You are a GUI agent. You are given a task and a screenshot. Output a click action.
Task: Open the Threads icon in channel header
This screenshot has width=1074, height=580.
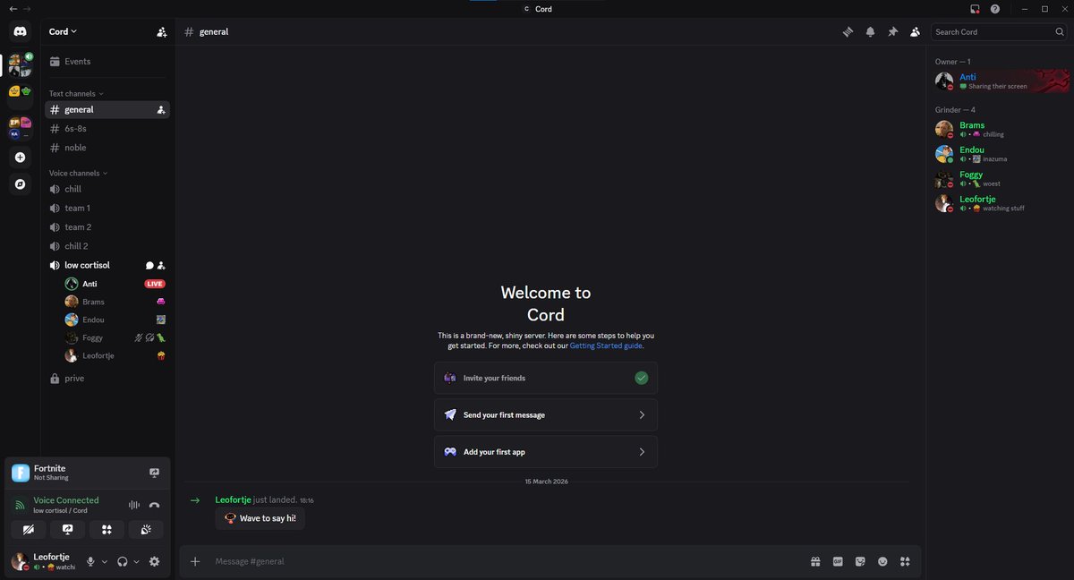point(848,31)
